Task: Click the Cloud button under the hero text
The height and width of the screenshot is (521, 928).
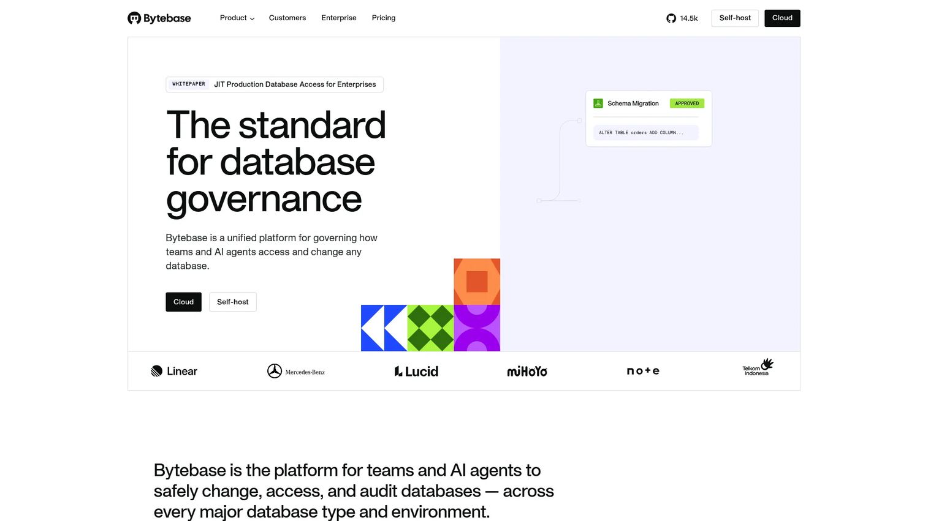Action: coord(183,302)
